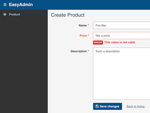Click the Save changes button
Image resolution: width=150 pixels, height=113 pixels.
click(x=107, y=106)
